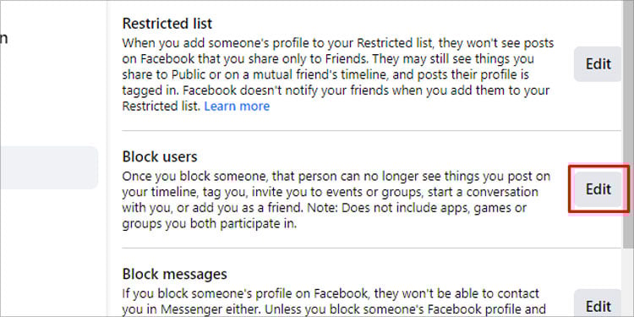
Task: Click the Block messages heading
Action: click(x=174, y=274)
